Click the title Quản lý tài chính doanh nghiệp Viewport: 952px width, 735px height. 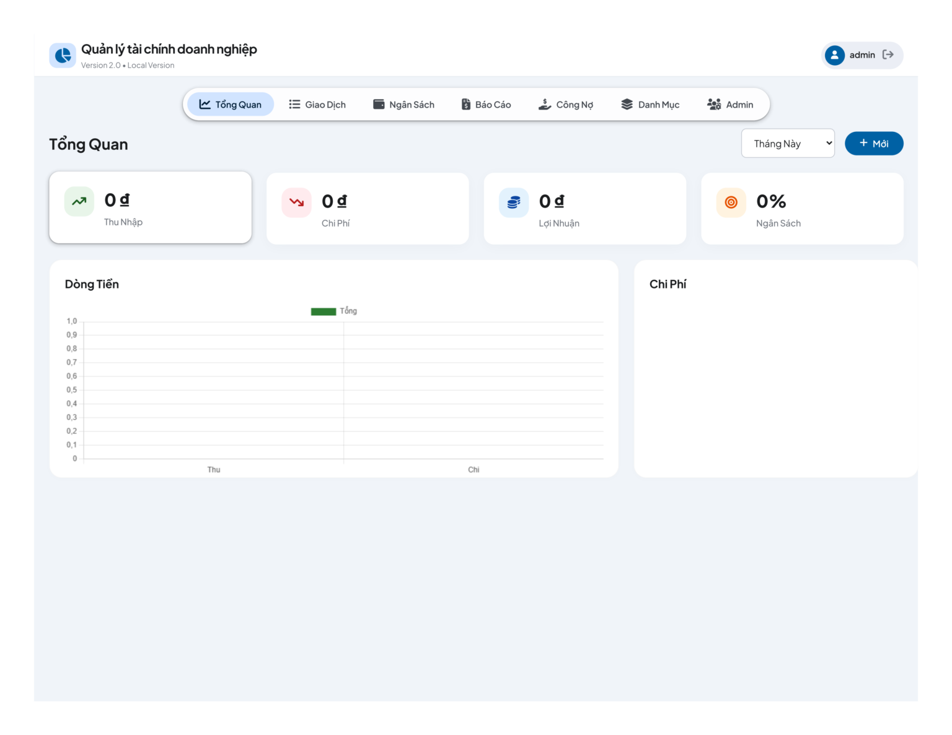[169, 50]
